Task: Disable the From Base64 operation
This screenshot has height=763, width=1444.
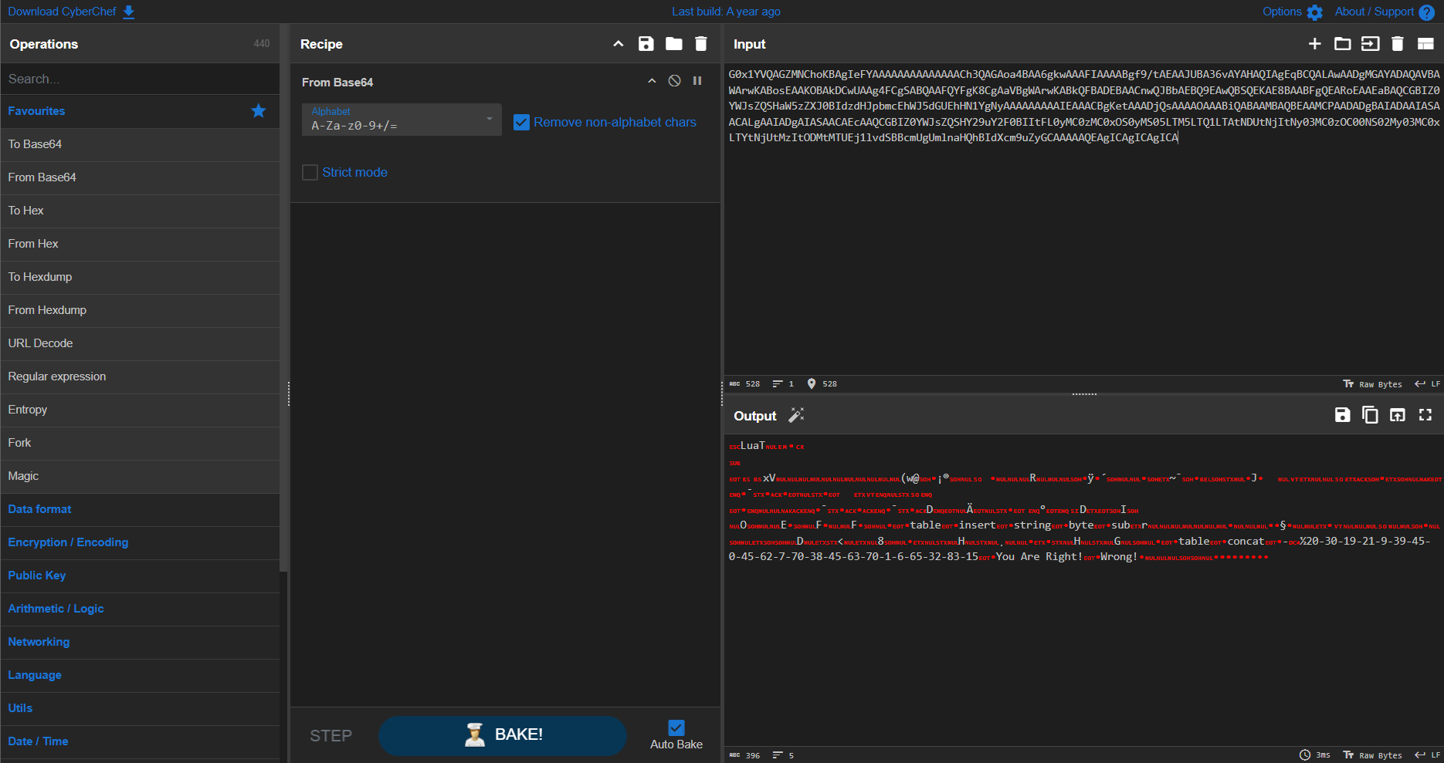Action: (x=675, y=81)
